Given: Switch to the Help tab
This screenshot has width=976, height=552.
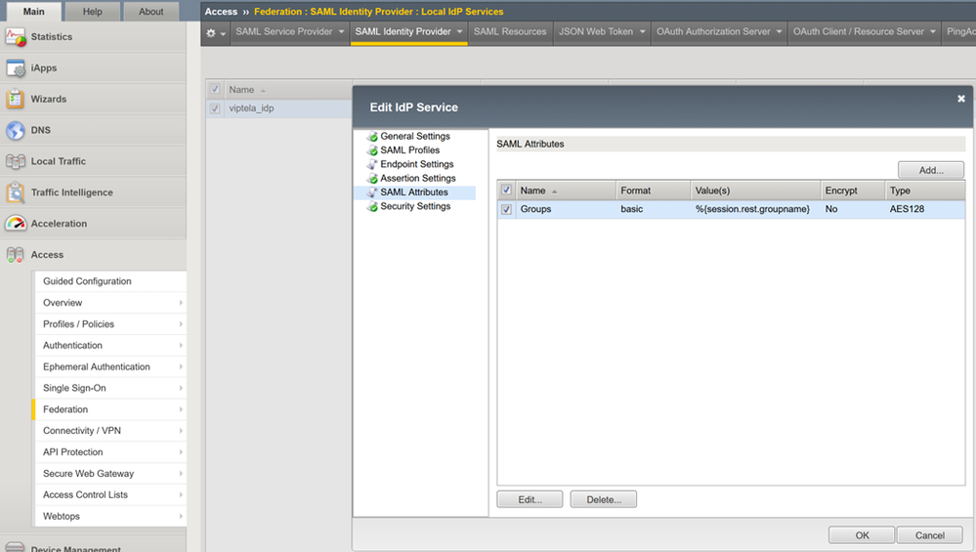Looking at the screenshot, I should (x=92, y=12).
